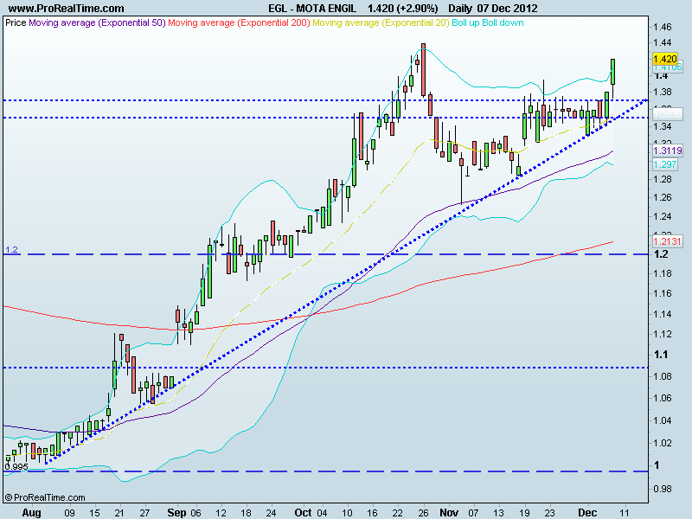Viewport: 692px width, 519px height.
Task: Click the Dec month label on time axis
Action: pos(587,513)
